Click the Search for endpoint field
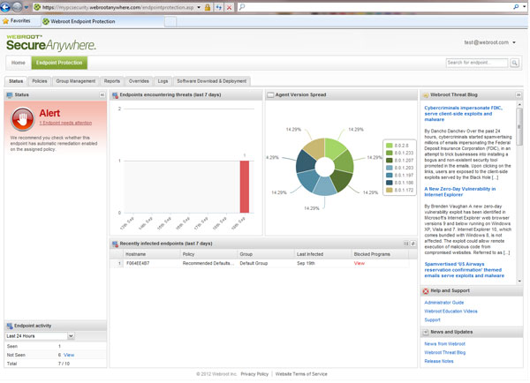The width and height of the screenshot is (530, 383). pyautogui.click(x=477, y=63)
